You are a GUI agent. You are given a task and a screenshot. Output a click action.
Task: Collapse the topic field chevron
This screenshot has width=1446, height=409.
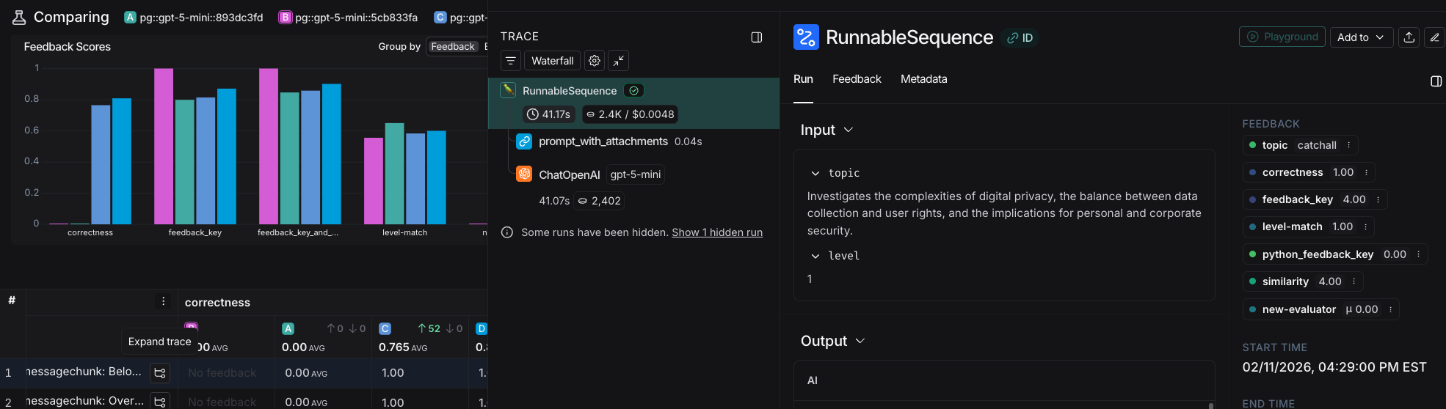815,174
